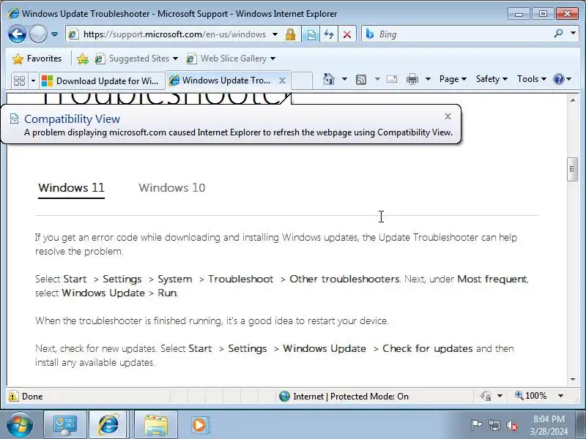Switch to Download Update for Wi... tab
The width and height of the screenshot is (586, 439).
coord(102,80)
